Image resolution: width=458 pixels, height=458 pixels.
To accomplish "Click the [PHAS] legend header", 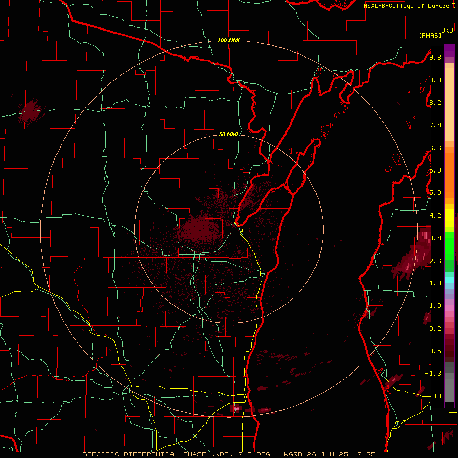I will click(x=430, y=36).
